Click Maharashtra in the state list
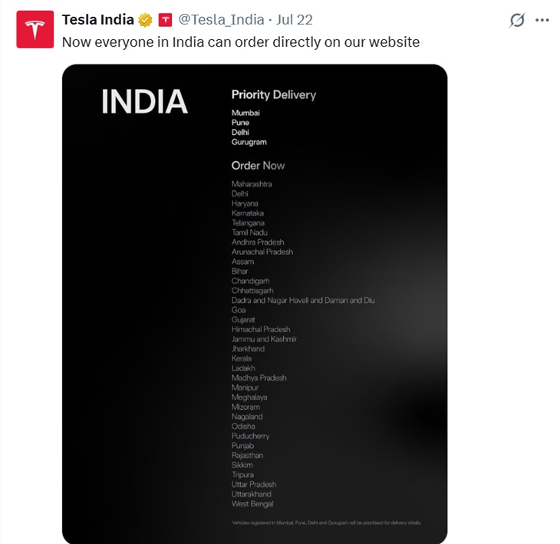 coord(252,184)
